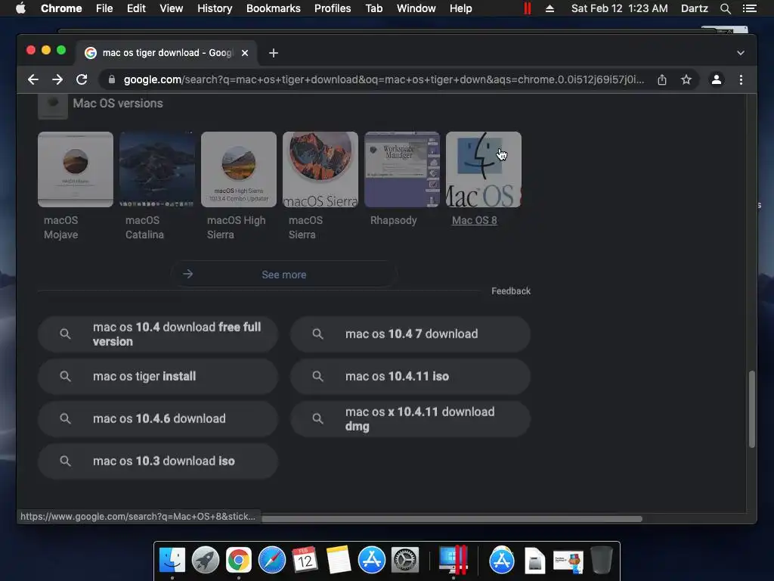Open the Bookmarks menu
Viewport: 774px width, 581px height.
pyautogui.click(x=274, y=8)
